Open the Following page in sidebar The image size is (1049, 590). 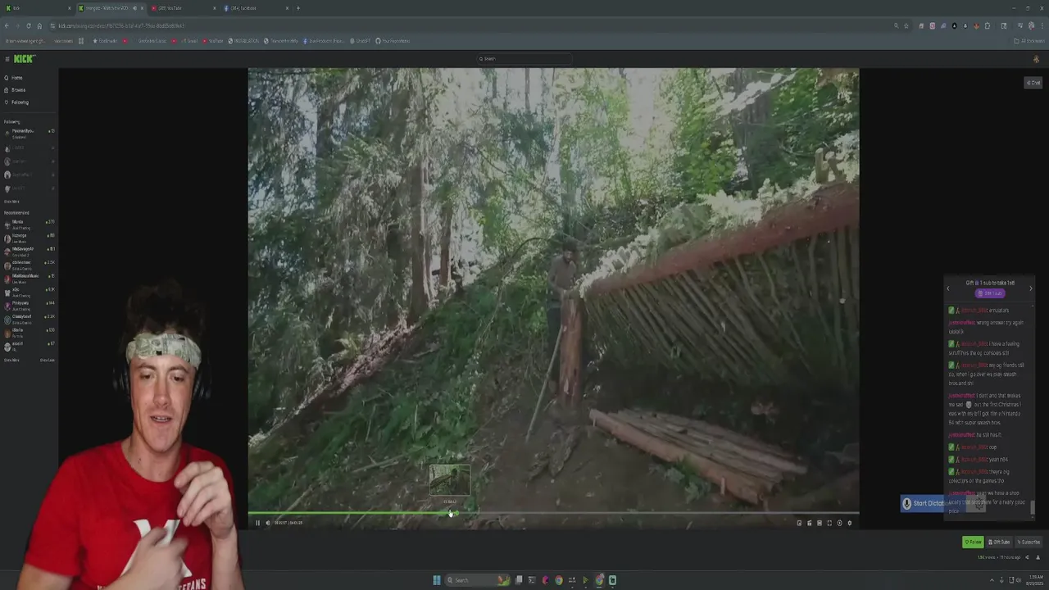16,102
